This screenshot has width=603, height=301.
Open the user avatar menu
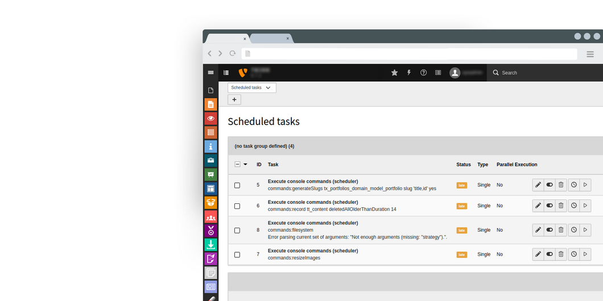click(x=455, y=73)
